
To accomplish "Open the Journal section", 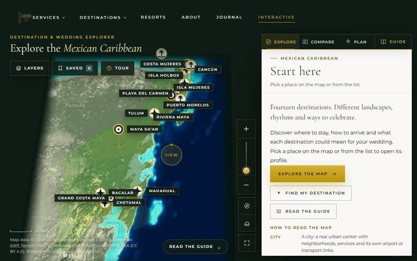I will (x=229, y=17).
